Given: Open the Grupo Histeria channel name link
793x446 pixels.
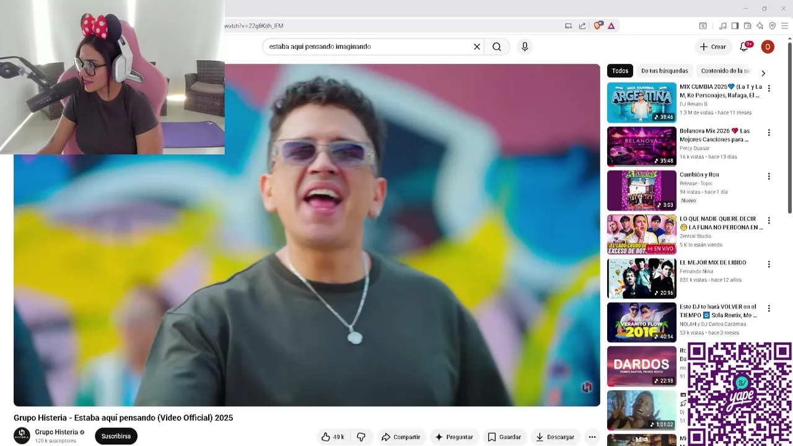Looking at the screenshot, I should pyautogui.click(x=56, y=432).
